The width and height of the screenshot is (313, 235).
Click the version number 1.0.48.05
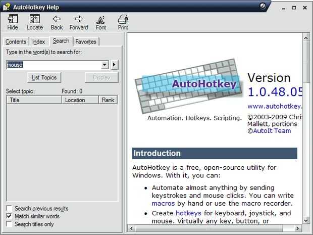tap(275, 92)
